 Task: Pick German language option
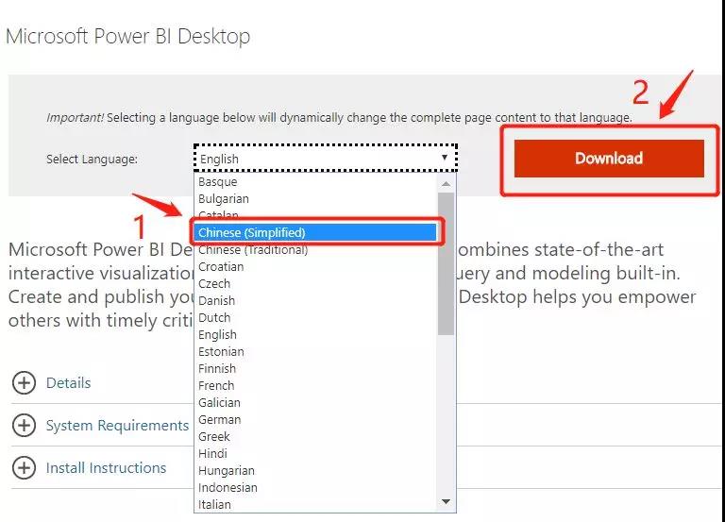[316, 420]
